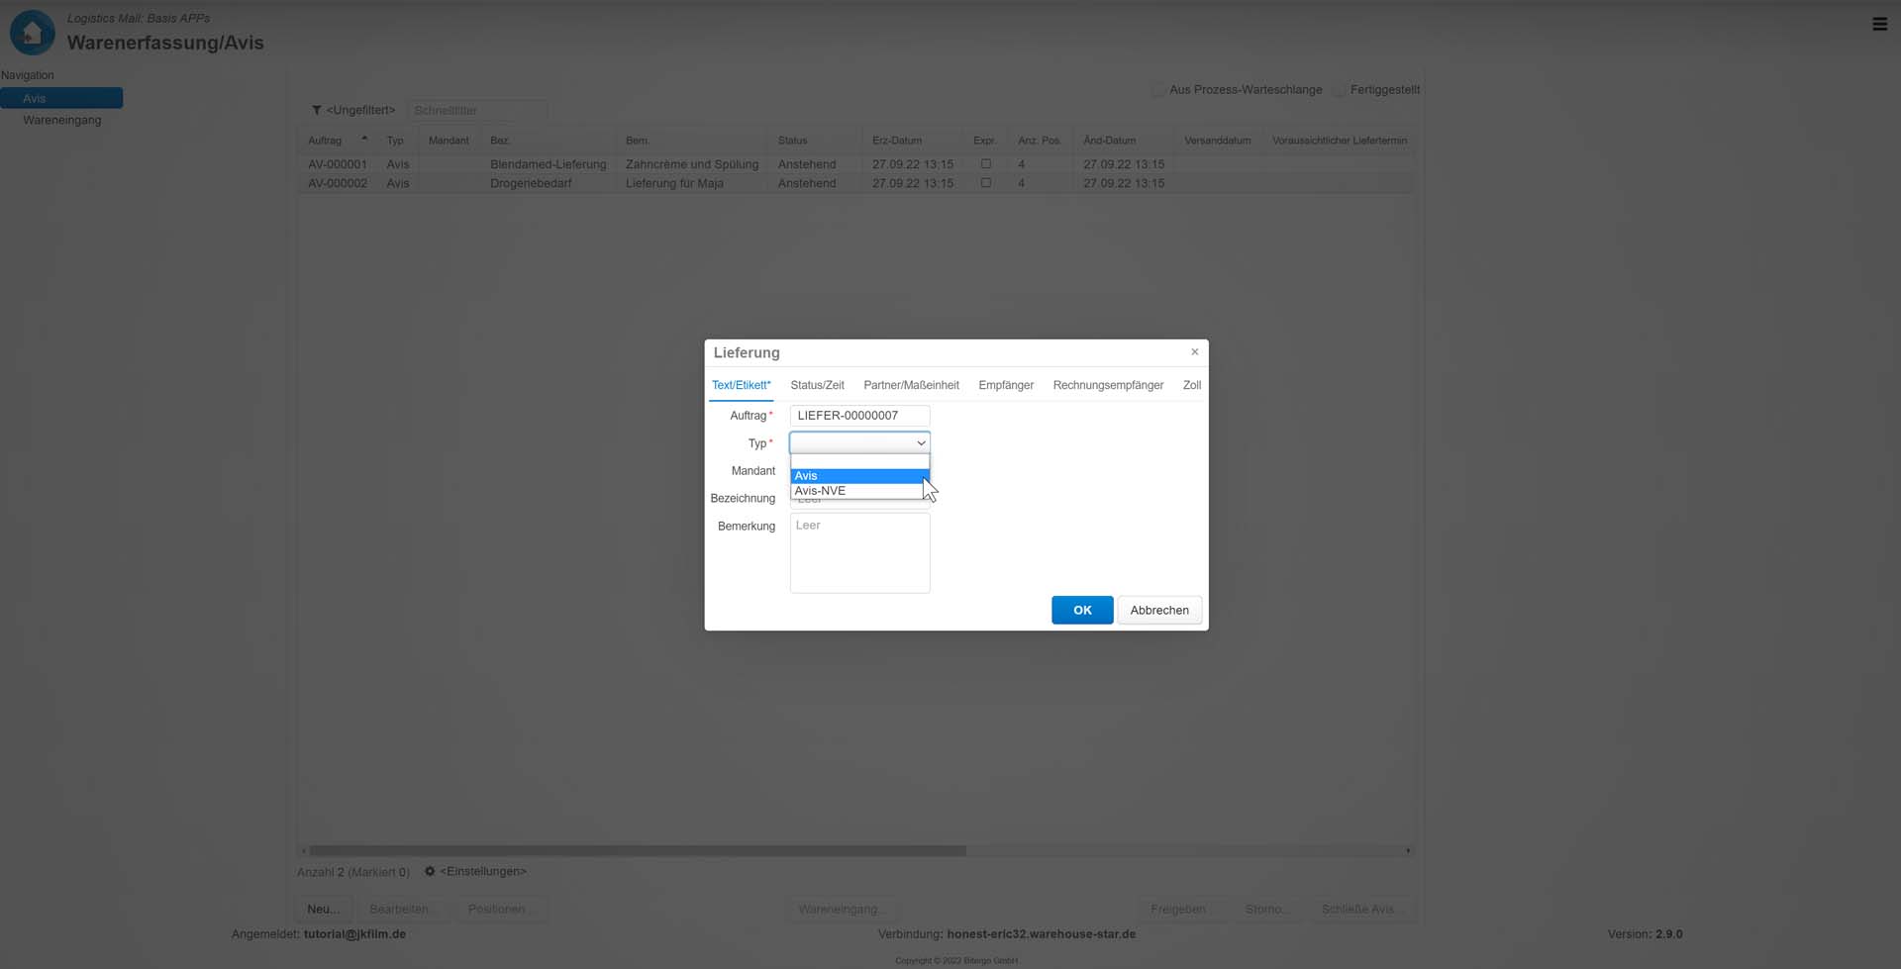This screenshot has height=969, width=1901.
Task: Click the horizontal scrollbar thumb
Action: point(637,850)
